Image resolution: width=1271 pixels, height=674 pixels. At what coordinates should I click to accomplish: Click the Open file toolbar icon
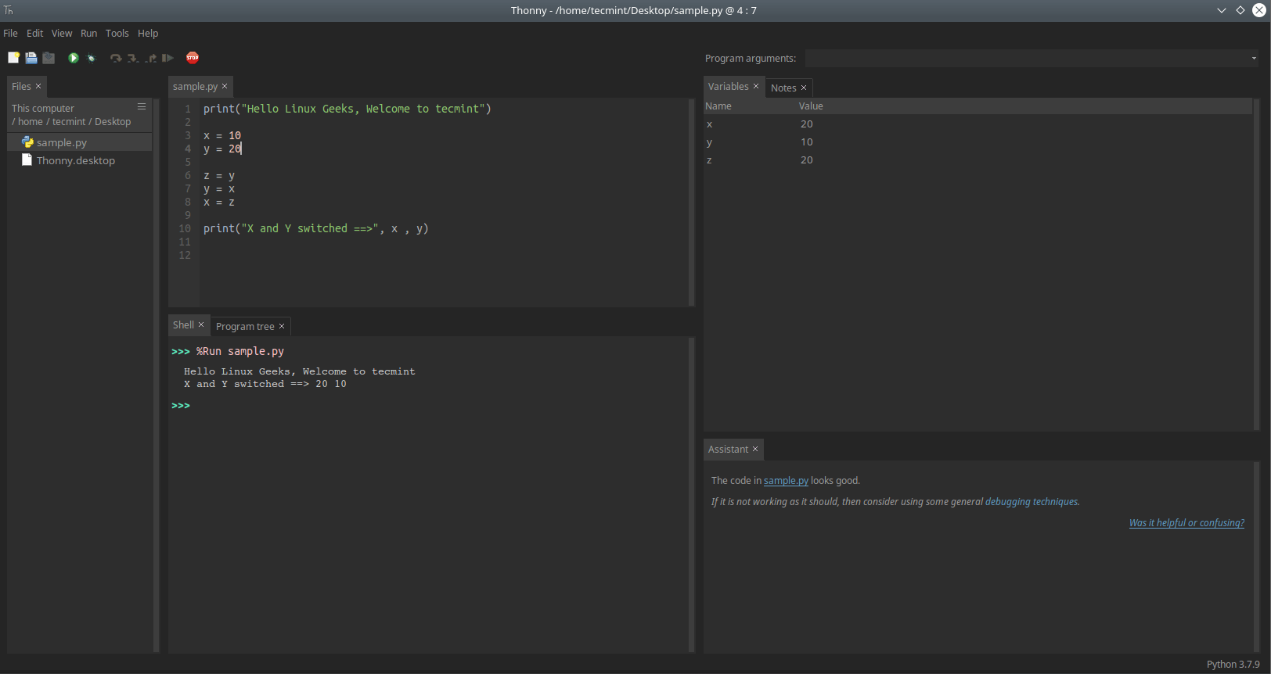pos(31,58)
